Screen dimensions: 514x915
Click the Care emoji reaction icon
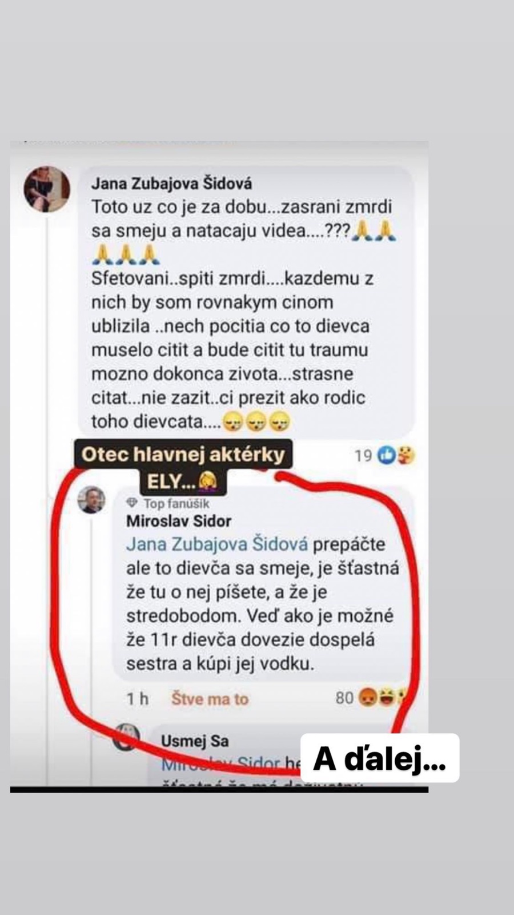[x=407, y=455]
